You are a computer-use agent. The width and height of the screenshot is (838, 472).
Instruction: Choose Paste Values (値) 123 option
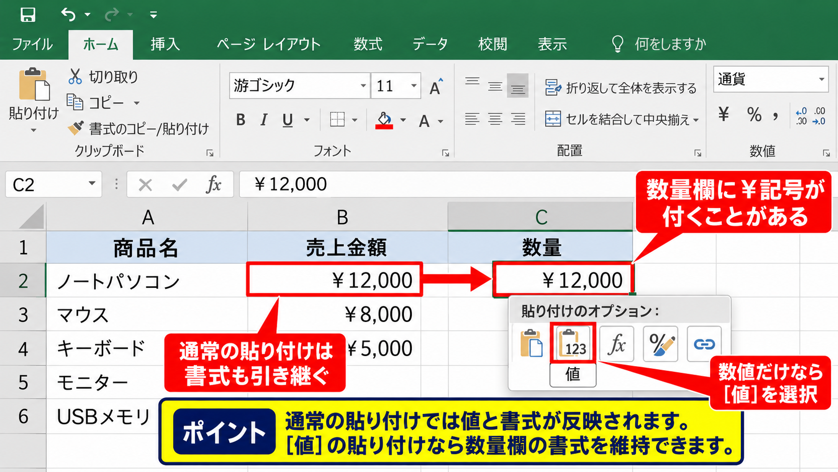coord(573,343)
